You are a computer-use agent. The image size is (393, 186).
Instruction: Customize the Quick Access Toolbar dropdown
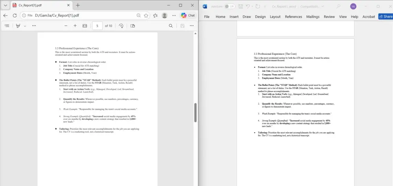(265, 6)
